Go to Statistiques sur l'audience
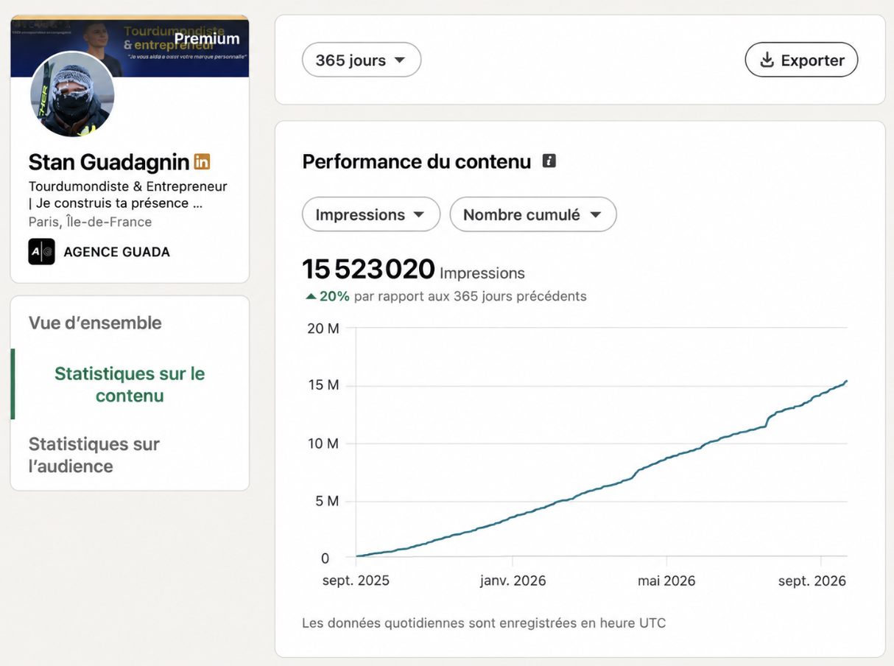Screen dimensions: 894x666 (94, 455)
